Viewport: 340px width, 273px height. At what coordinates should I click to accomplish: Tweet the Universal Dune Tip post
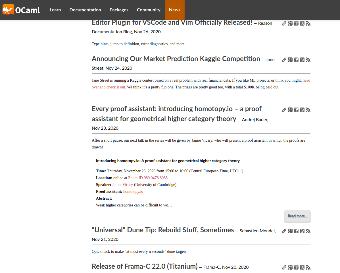(302, 231)
